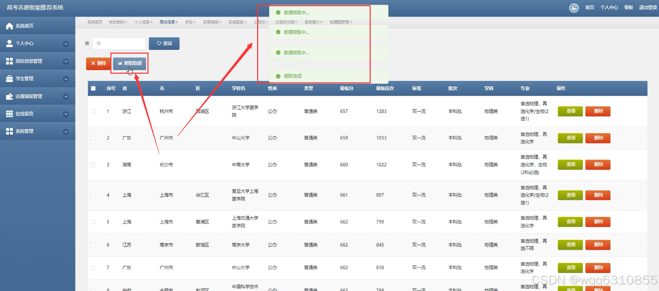Click the 查询 search button

(x=164, y=44)
